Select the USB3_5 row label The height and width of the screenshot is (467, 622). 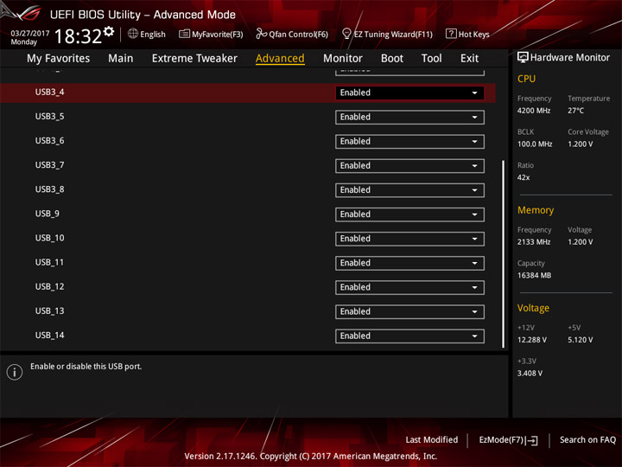(x=49, y=117)
